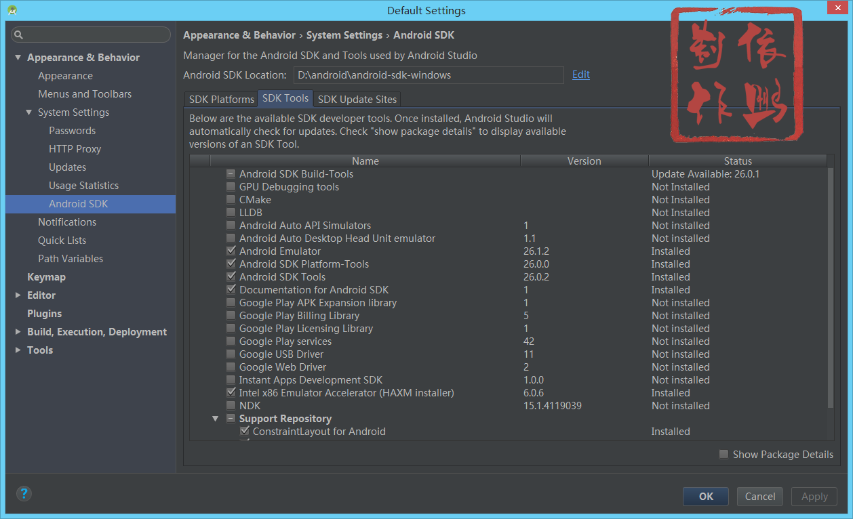Click the SDK tools list vertical scrollbar
This screenshot has height=519, width=853.
tap(831, 288)
